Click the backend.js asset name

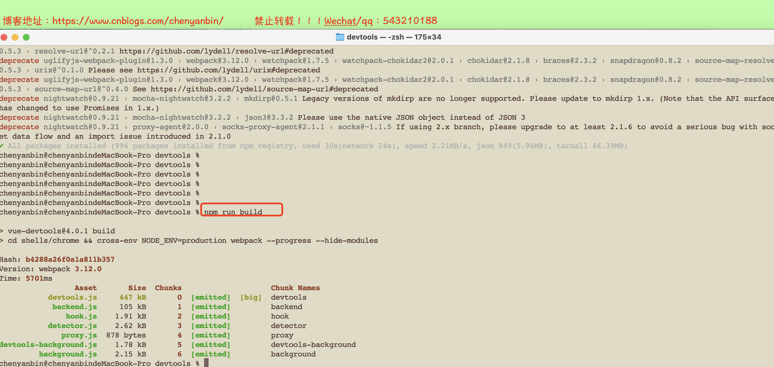(x=74, y=306)
